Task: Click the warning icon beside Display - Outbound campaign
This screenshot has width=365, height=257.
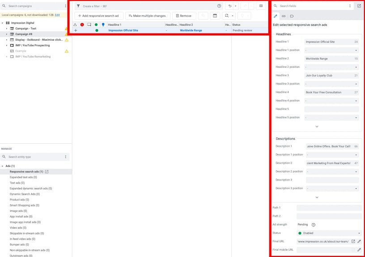Action: pos(67,40)
